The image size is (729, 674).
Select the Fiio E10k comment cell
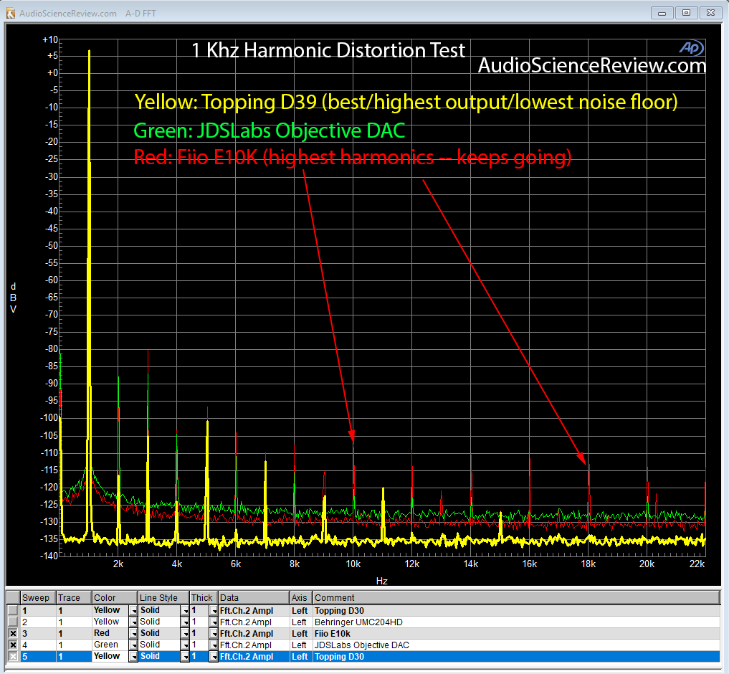pos(517,634)
